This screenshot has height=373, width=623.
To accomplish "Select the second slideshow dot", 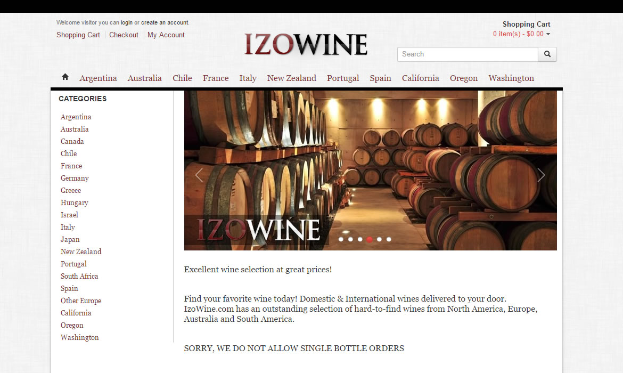I will coord(350,239).
